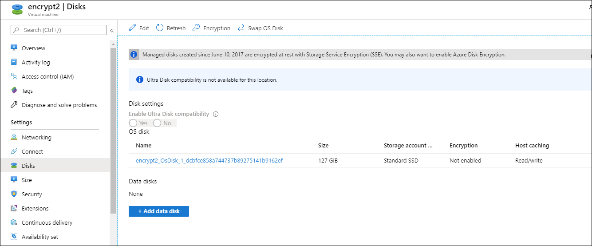
Task: Select No for Ultra Disk compatibility
Action: coord(157,123)
